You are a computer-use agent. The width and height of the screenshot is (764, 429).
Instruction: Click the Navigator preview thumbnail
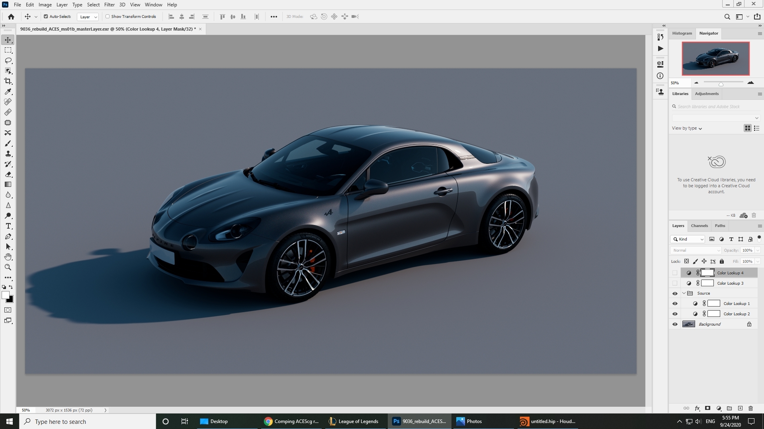tap(715, 58)
